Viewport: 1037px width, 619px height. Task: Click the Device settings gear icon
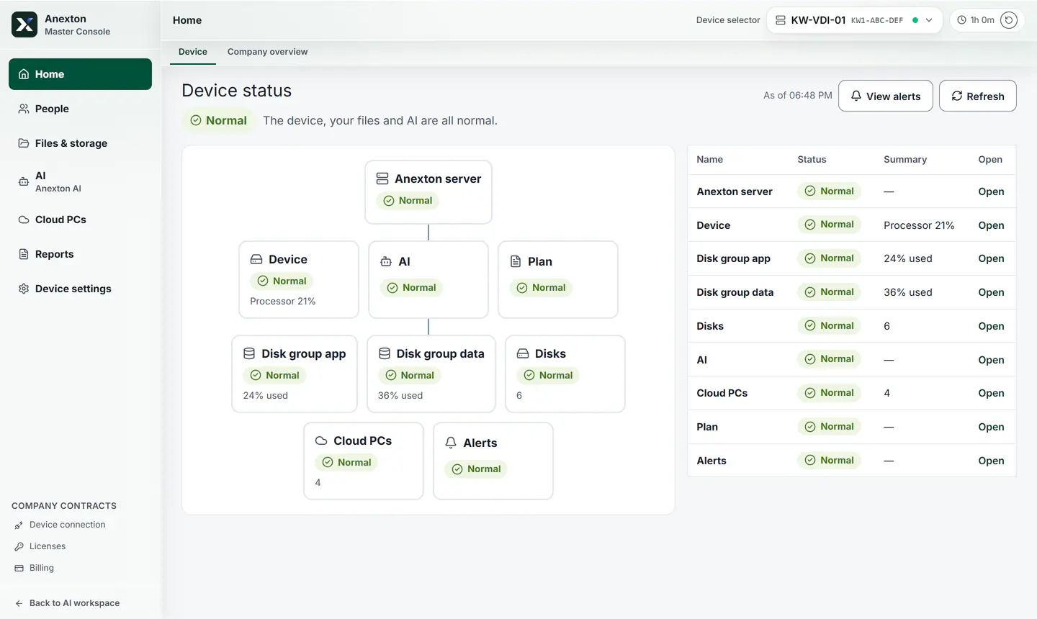point(24,289)
